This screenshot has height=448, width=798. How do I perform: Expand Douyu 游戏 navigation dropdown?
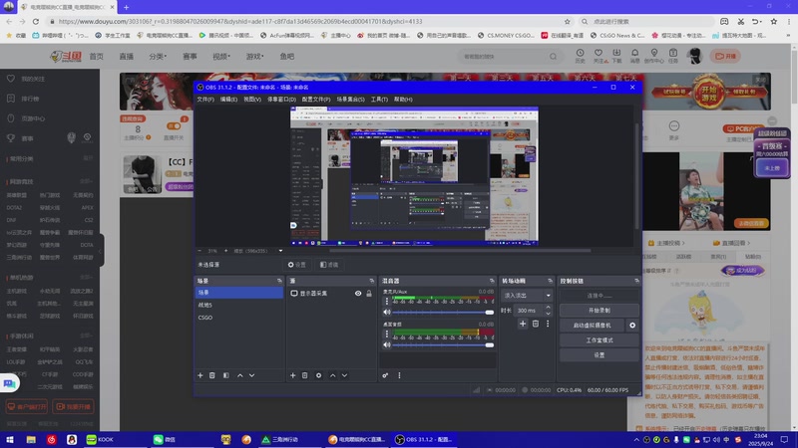click(x=255, y=57)
